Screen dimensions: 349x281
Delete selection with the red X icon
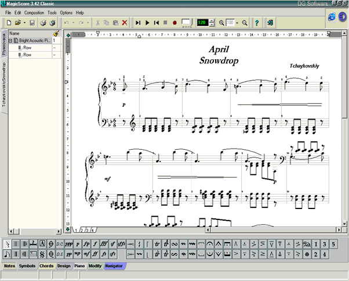pos(125,23)
